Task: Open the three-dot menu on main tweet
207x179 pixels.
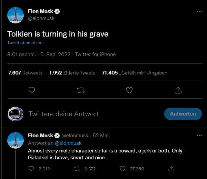Action: click(199, 11)
